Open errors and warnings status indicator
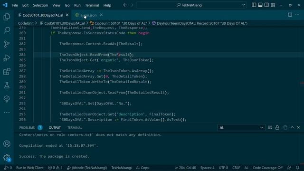 (55, 168)
